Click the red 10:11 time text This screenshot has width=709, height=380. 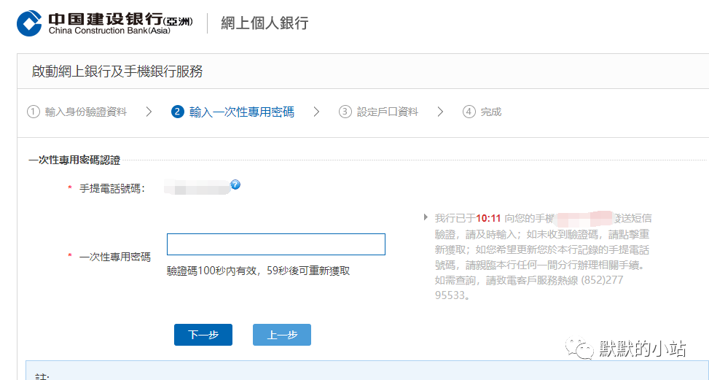[x=488, y=219]
